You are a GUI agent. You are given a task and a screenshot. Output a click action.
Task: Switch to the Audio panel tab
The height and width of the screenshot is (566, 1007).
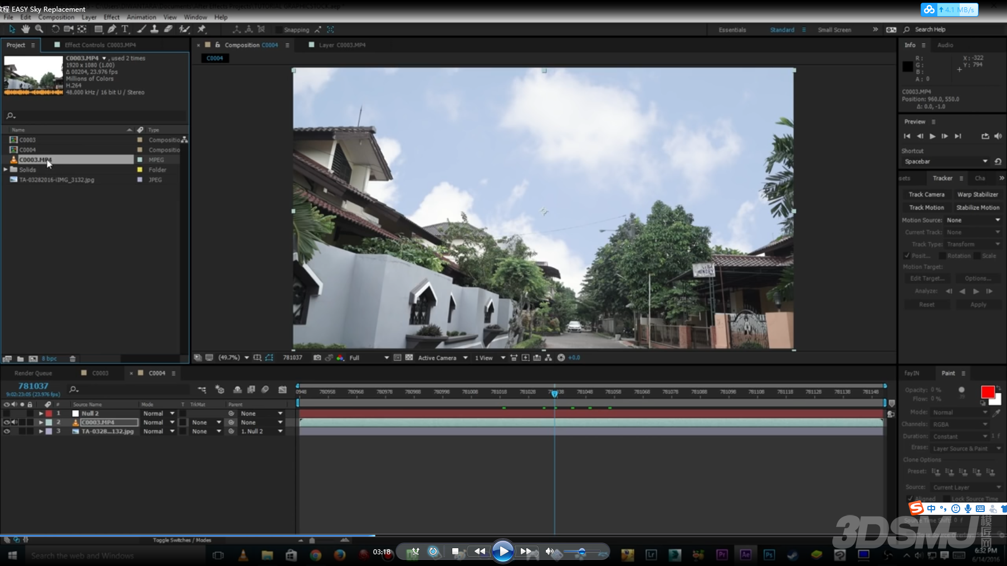click(945, 45)
